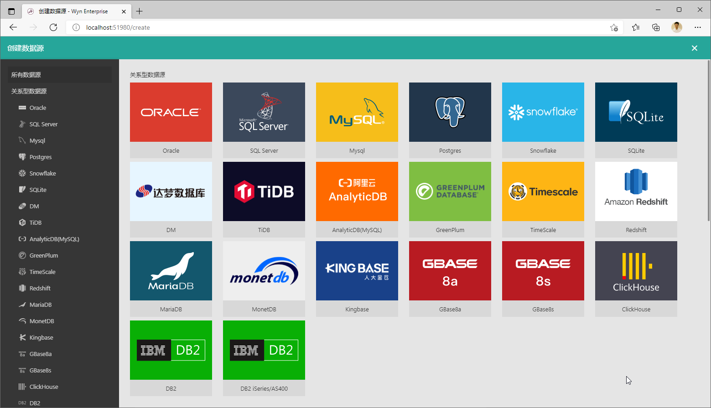This screenshot has height=408, width=711.
Task: Select the GreenPlum database tile
Action: tap(450, 199)
